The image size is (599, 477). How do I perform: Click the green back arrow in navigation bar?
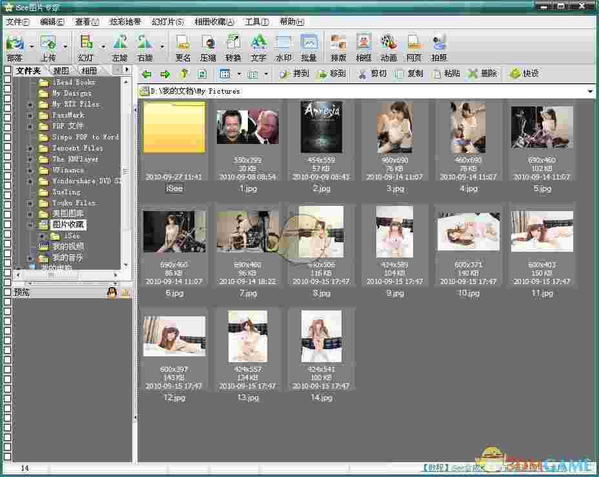pos(147,74)
